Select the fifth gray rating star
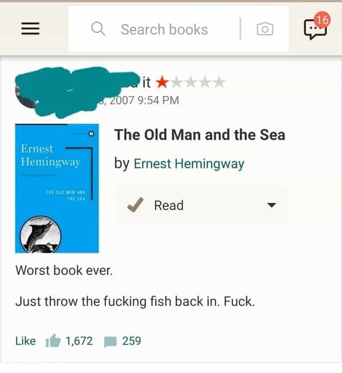This screenshot has width=342, height=373. [x=219, y=82]
